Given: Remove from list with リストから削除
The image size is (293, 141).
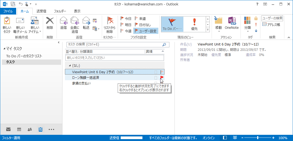Looking at the screenshot, I should 110,25.
